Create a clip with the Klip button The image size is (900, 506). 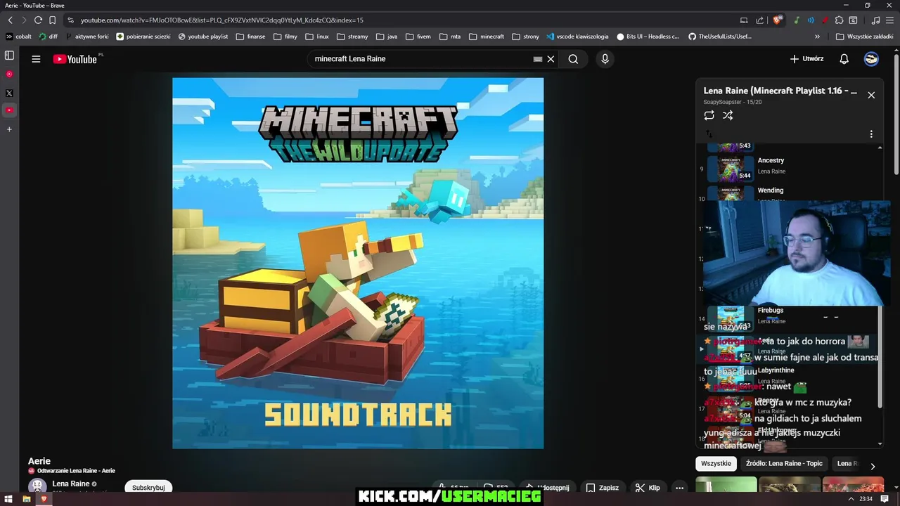tap(648, 488)
